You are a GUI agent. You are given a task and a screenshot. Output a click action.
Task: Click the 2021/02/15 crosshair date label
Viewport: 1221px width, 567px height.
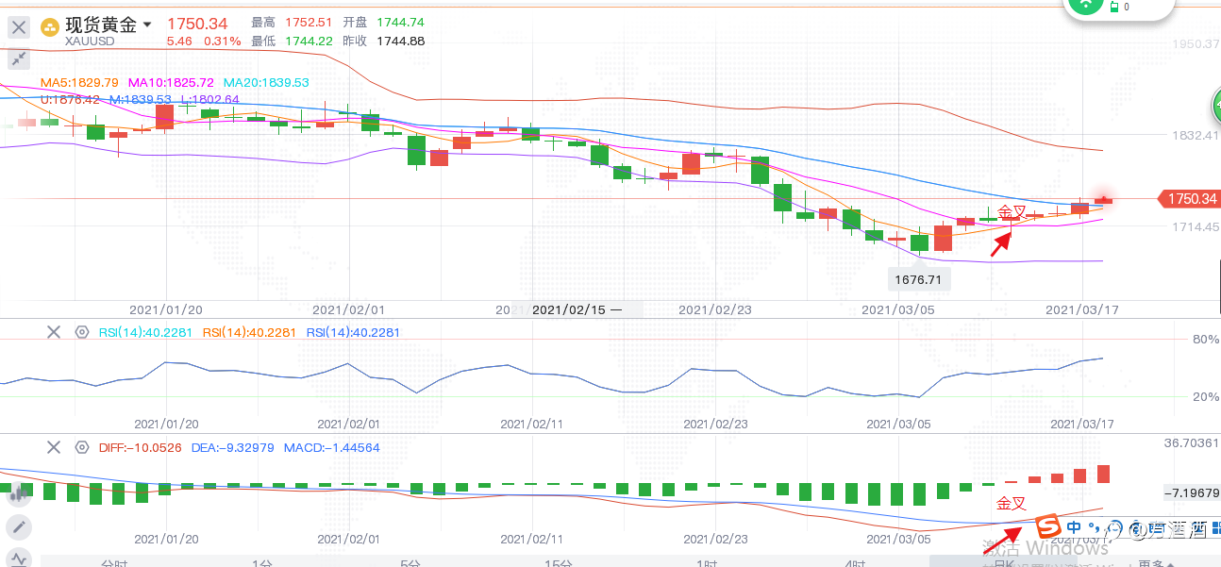pyautogui.click(x=576, y=309)
